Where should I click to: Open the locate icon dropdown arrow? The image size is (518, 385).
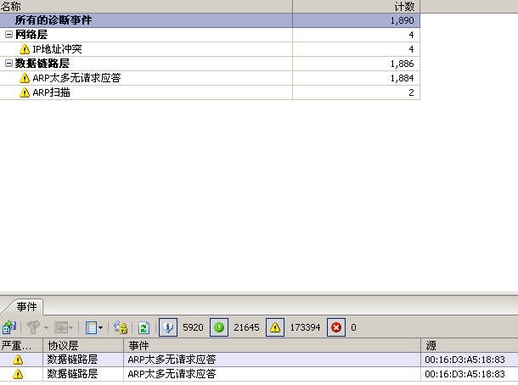pos(70,327)
